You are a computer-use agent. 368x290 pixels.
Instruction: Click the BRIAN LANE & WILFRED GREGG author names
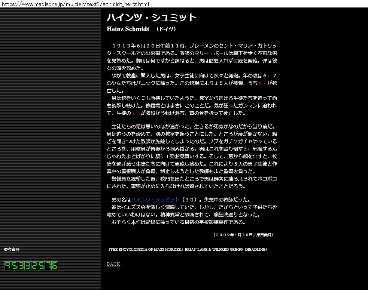coord(214,249)
